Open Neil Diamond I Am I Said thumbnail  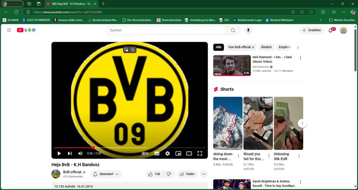pos(232,66)
